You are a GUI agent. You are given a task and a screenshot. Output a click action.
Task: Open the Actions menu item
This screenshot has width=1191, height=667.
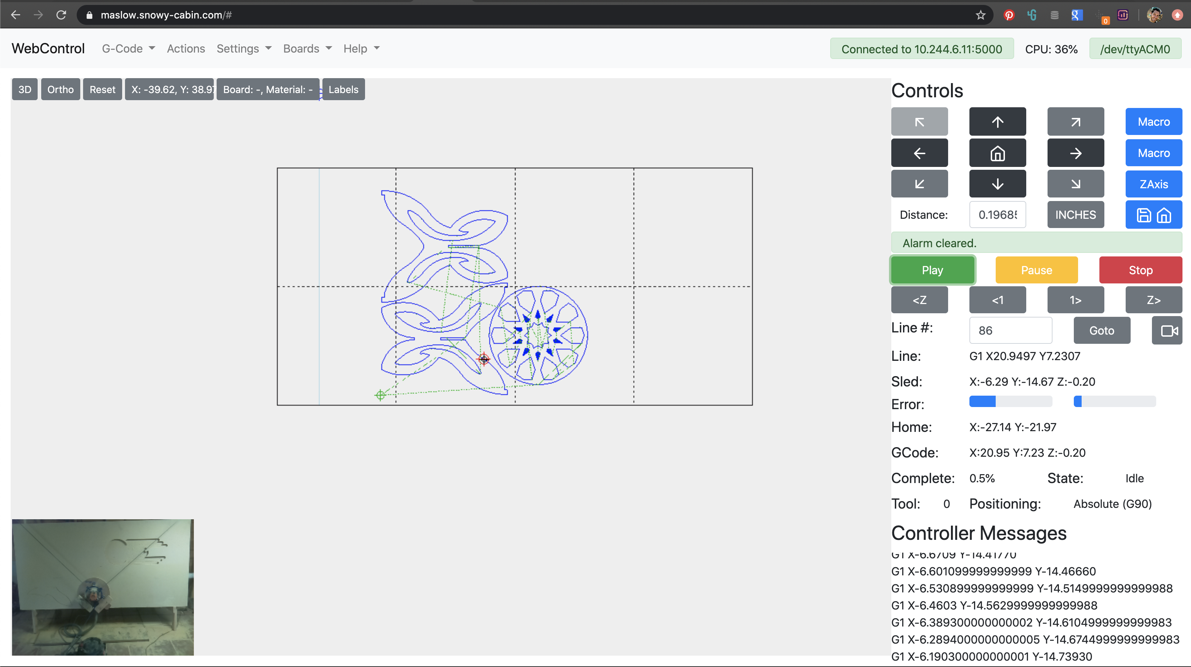pos(185,49)
